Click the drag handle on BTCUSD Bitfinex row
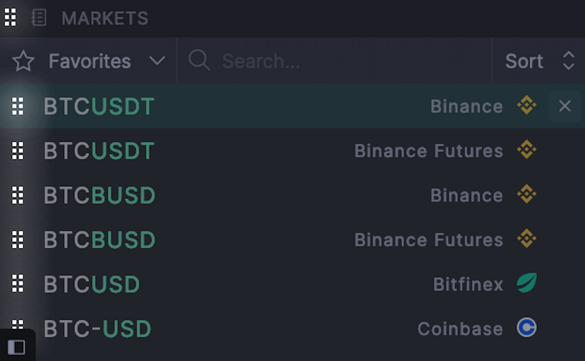The height and width of the screenshot is (361, 585). [18, 284]
